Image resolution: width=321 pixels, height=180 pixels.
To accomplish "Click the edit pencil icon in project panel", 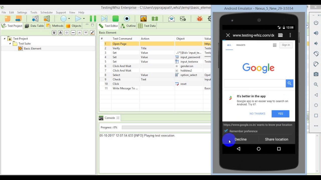I will 92,33.
